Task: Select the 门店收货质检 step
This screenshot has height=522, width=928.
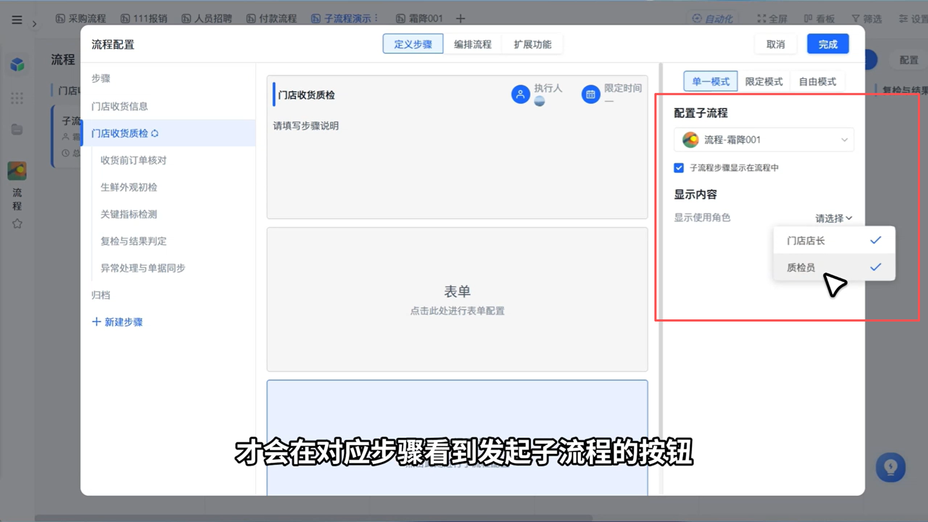Action: tap(168, 133)
